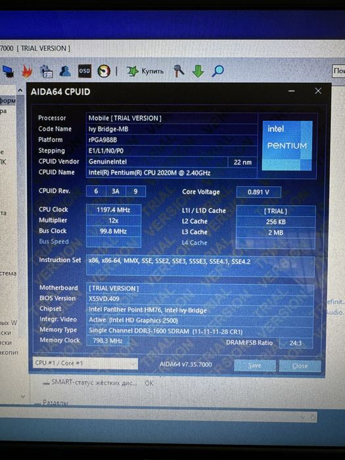Click the Memory Clock value 798.3 MHz

108,341
